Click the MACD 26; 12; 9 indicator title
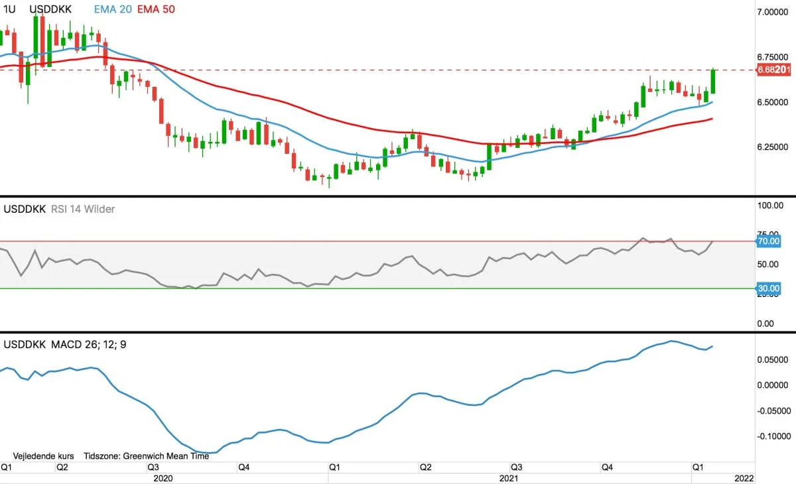 coord(88,345)
